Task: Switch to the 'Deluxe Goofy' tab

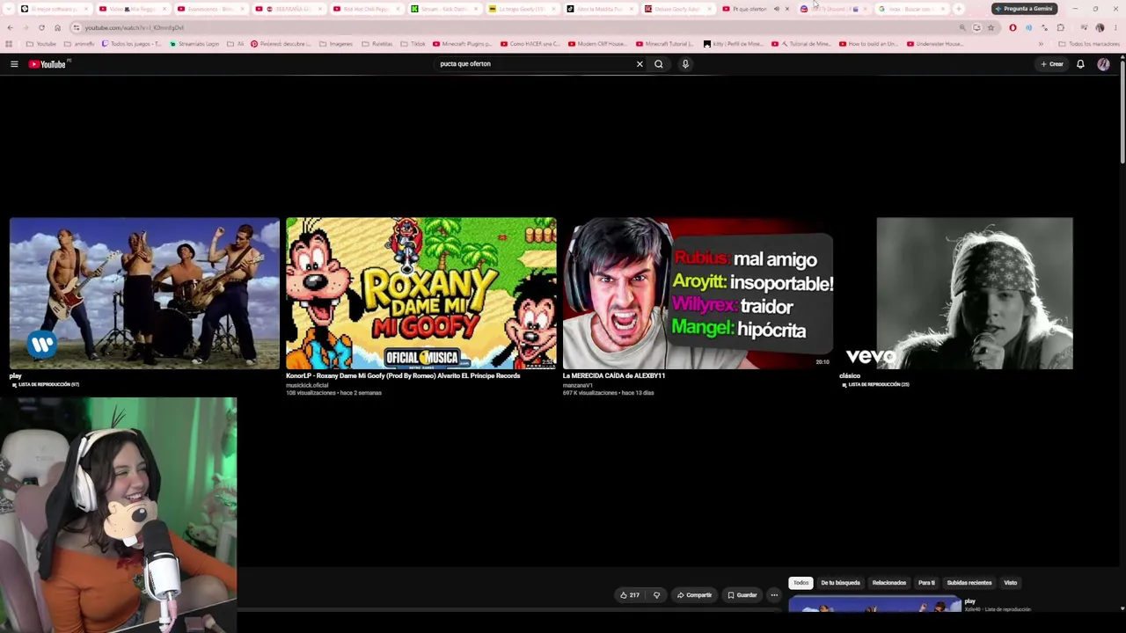Action: pos(677,9)
